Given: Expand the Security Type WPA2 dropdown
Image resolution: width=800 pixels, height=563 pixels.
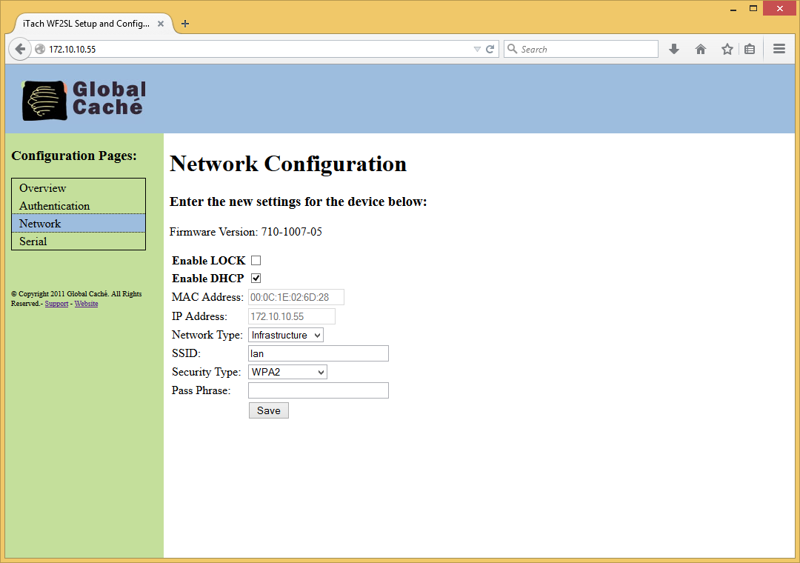Looking at the screenshot, I should [287, 372].
